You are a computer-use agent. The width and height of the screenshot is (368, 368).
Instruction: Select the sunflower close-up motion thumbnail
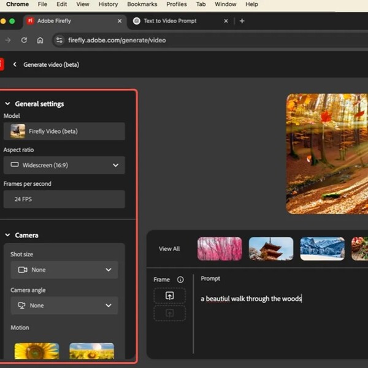coord(37,351)
